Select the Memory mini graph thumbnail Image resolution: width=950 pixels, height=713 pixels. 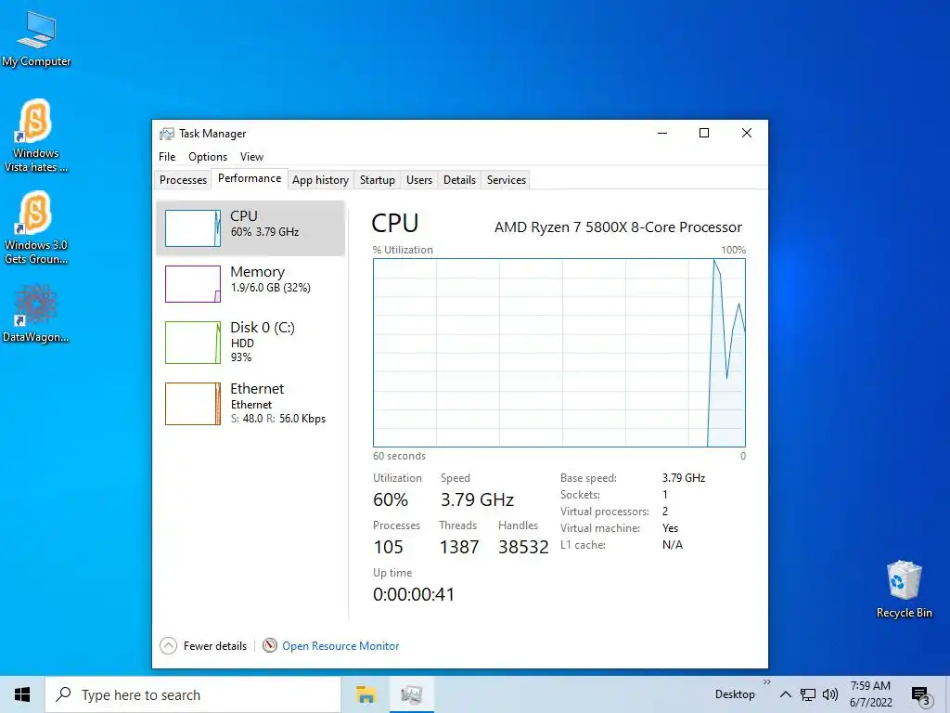coord(193,284)
